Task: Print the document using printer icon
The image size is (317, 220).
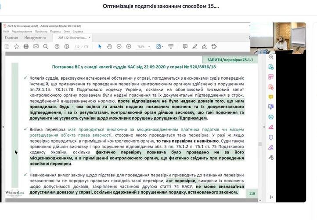Action: point(26,47)
